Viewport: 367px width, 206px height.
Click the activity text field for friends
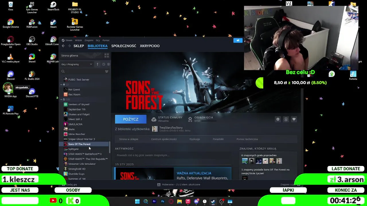click(173, 155)
